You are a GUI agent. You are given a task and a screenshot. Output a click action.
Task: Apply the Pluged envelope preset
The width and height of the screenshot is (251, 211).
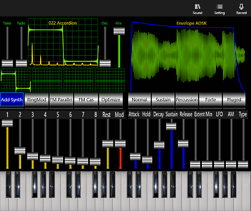[234, 100]
